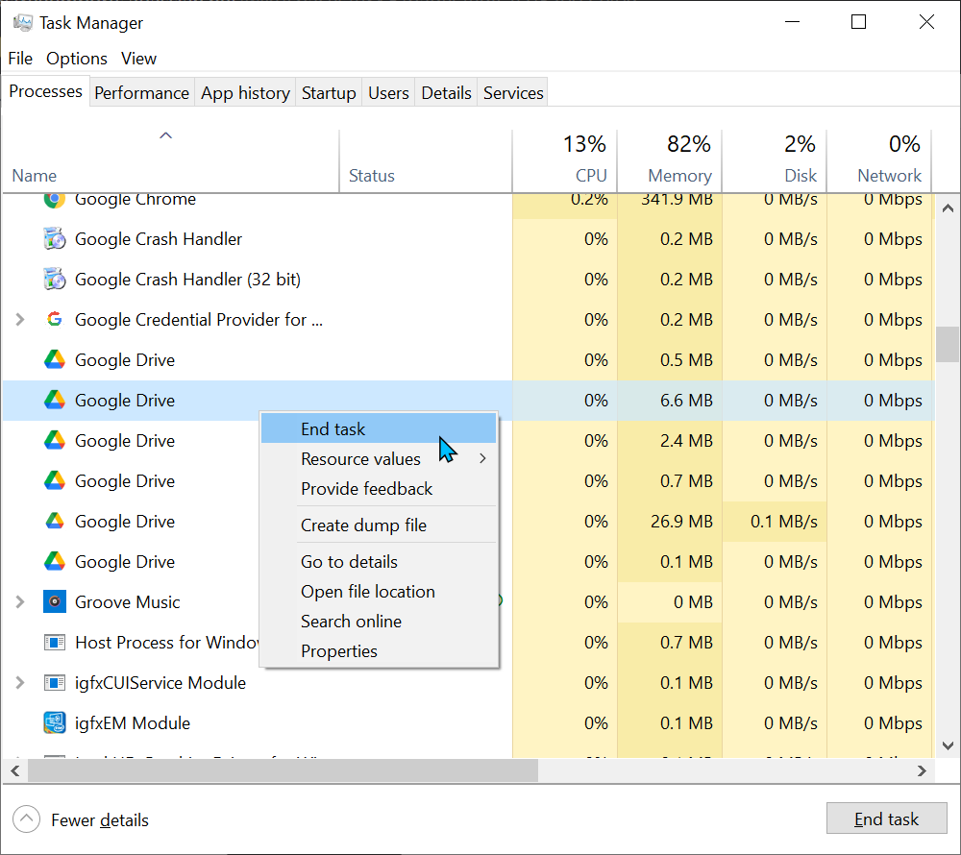The image size is (961, 855).
Task: Open the Options menu
Action: (77, 59)
